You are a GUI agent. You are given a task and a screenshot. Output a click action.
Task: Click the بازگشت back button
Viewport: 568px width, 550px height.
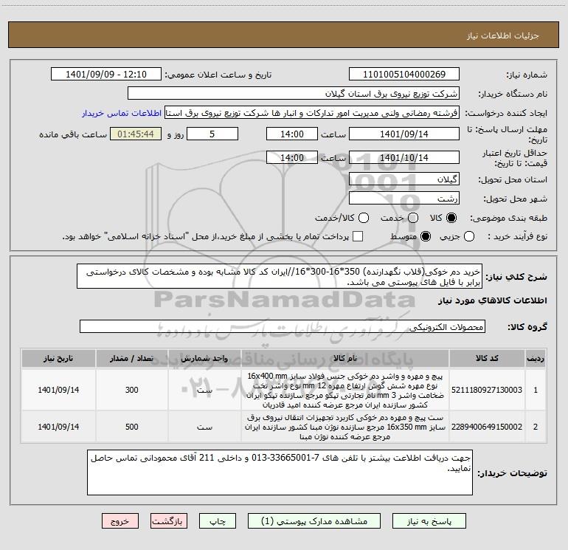tap(169, 521)
